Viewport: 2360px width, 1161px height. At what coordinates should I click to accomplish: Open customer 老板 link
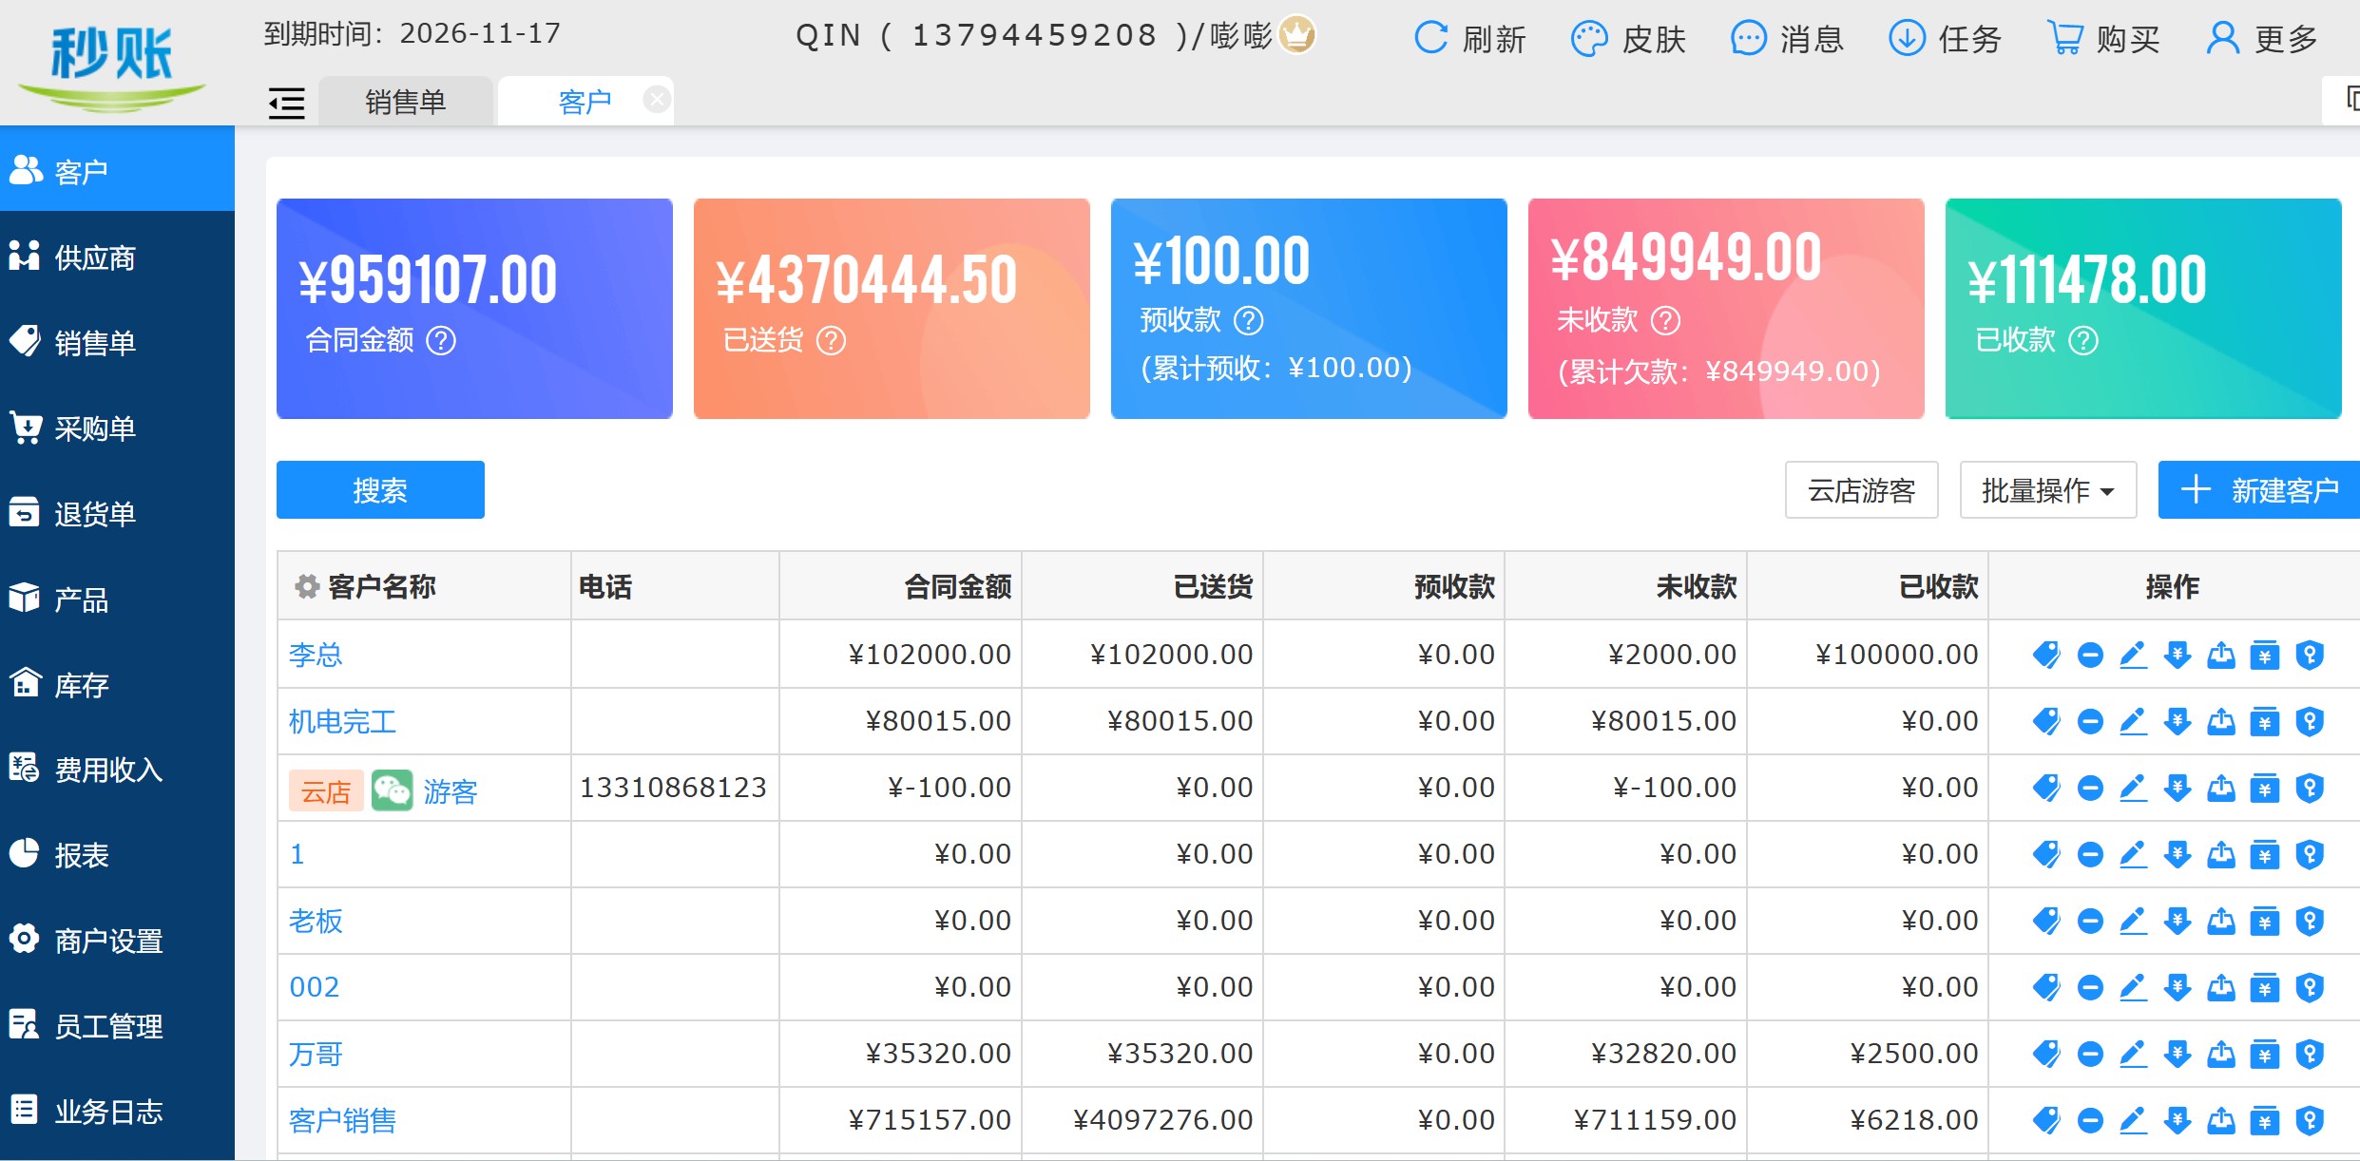pyautogui.click(x=316, y=921)
